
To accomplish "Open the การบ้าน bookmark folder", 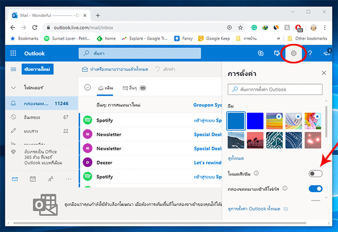I will point(247,39).
